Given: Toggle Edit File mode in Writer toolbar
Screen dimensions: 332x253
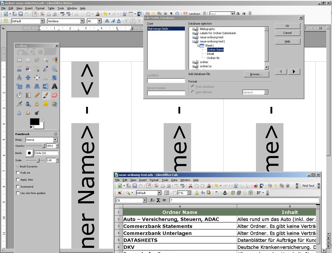Looking at the screenshot, I should click(34, 14).
